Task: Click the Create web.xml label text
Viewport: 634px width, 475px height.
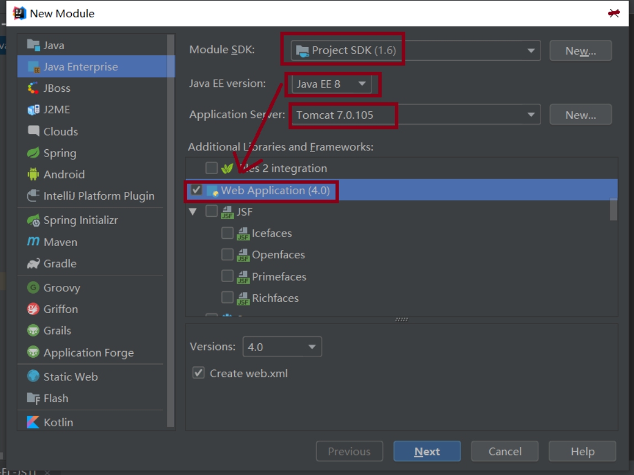Action: 249,373
